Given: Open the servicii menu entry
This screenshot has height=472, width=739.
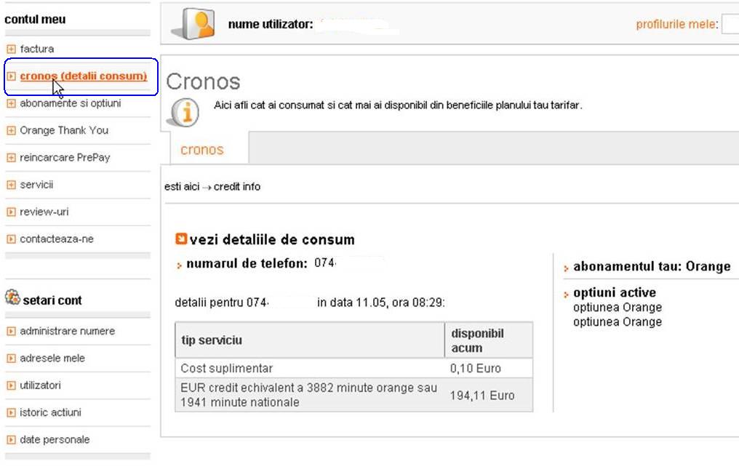Looking at the screenshot, I should tap(36, 185).
